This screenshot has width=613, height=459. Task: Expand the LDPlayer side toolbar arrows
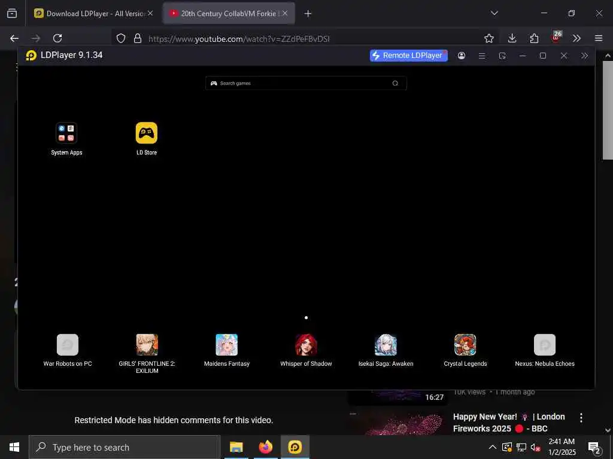(x=584, y=56)
